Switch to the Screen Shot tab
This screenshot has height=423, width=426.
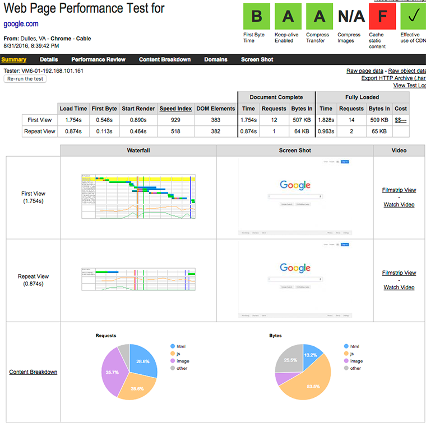pos(257,59)
